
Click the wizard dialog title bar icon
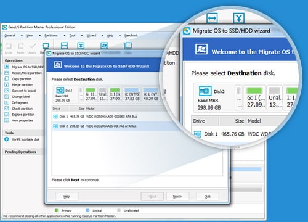(49, 54)
